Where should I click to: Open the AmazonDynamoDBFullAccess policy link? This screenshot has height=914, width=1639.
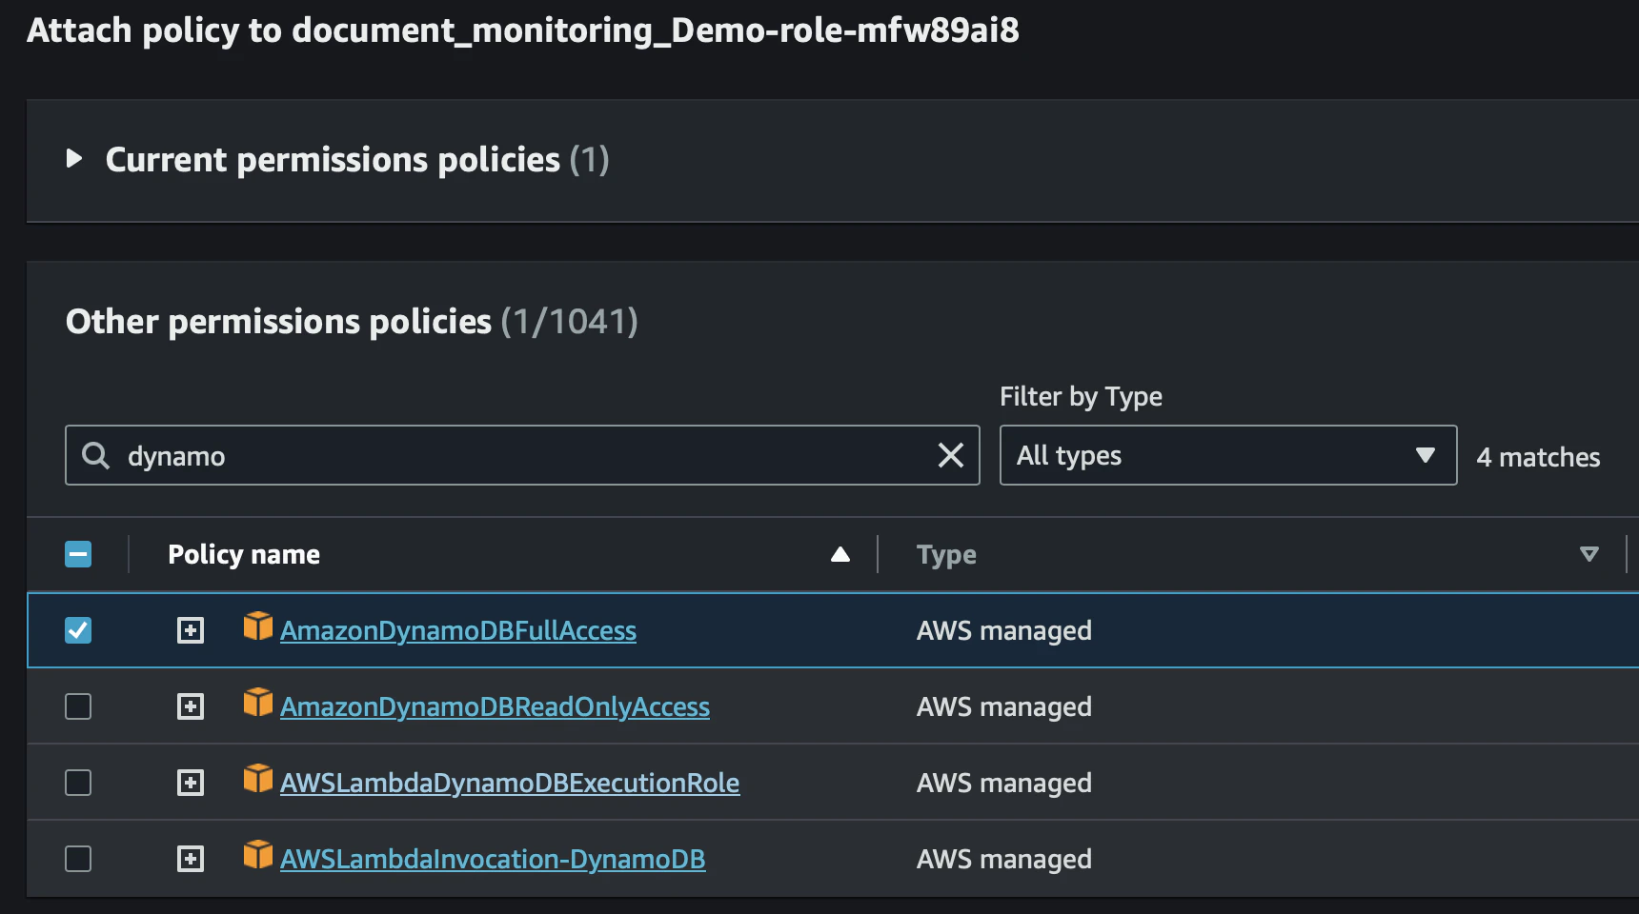pos(458,630)
